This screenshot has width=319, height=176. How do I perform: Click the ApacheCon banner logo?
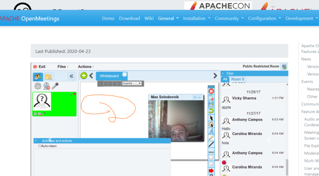click(218, 6)
